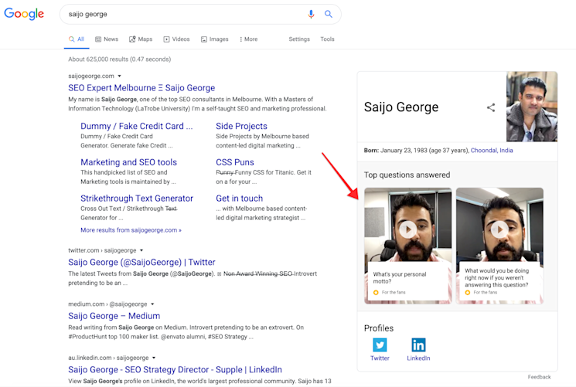The width and height of the screenshot is (576, 387).
Task: Click the India link in knowledge panel
Action: coord(506,150)
